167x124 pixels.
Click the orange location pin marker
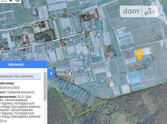click(140, 55)
